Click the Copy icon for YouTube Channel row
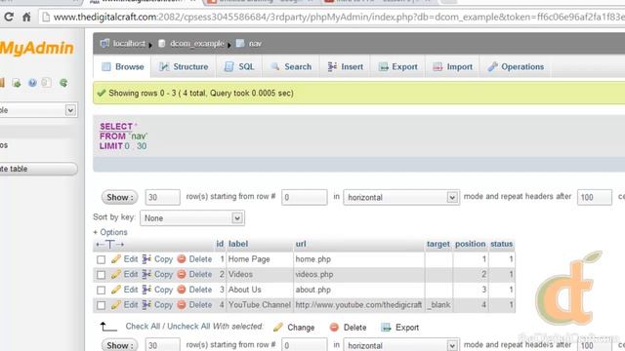 (x=146, y=305)
